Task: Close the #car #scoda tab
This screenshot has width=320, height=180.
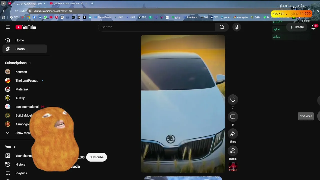Action: pos(86,3)
